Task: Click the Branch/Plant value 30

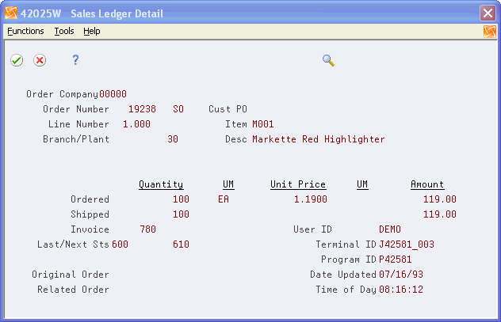Action: coord(173,139)
